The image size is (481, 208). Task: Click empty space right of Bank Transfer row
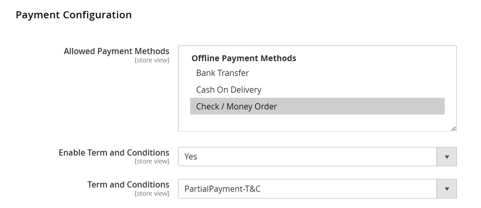347,73
